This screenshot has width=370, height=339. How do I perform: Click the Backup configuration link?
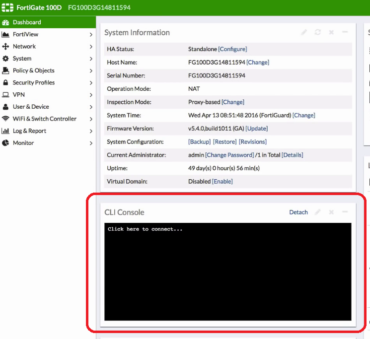point(199,141)
